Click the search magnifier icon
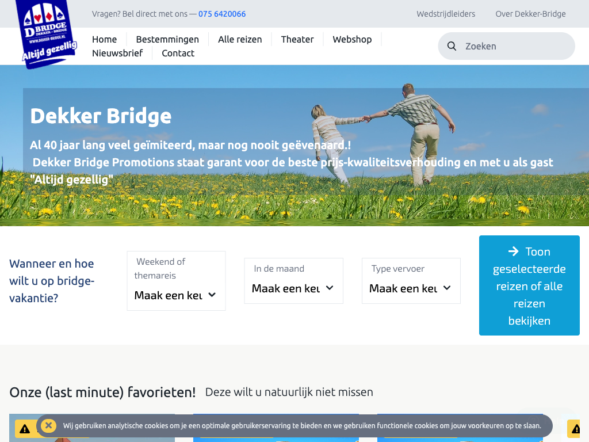The image size is (589, 442). tap(452, 46)
